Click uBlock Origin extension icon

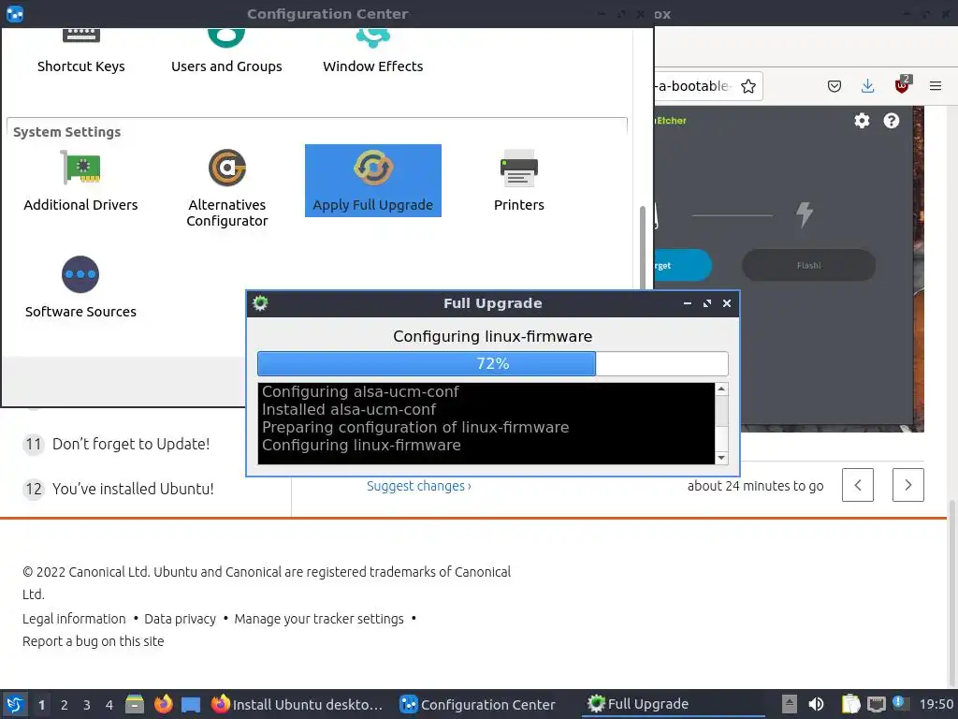click(902, 85)
